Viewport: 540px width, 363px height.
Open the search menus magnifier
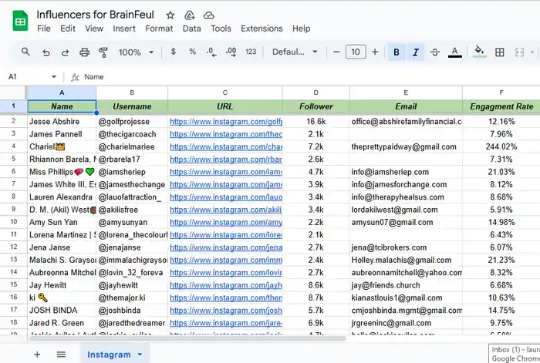(25, 52)
